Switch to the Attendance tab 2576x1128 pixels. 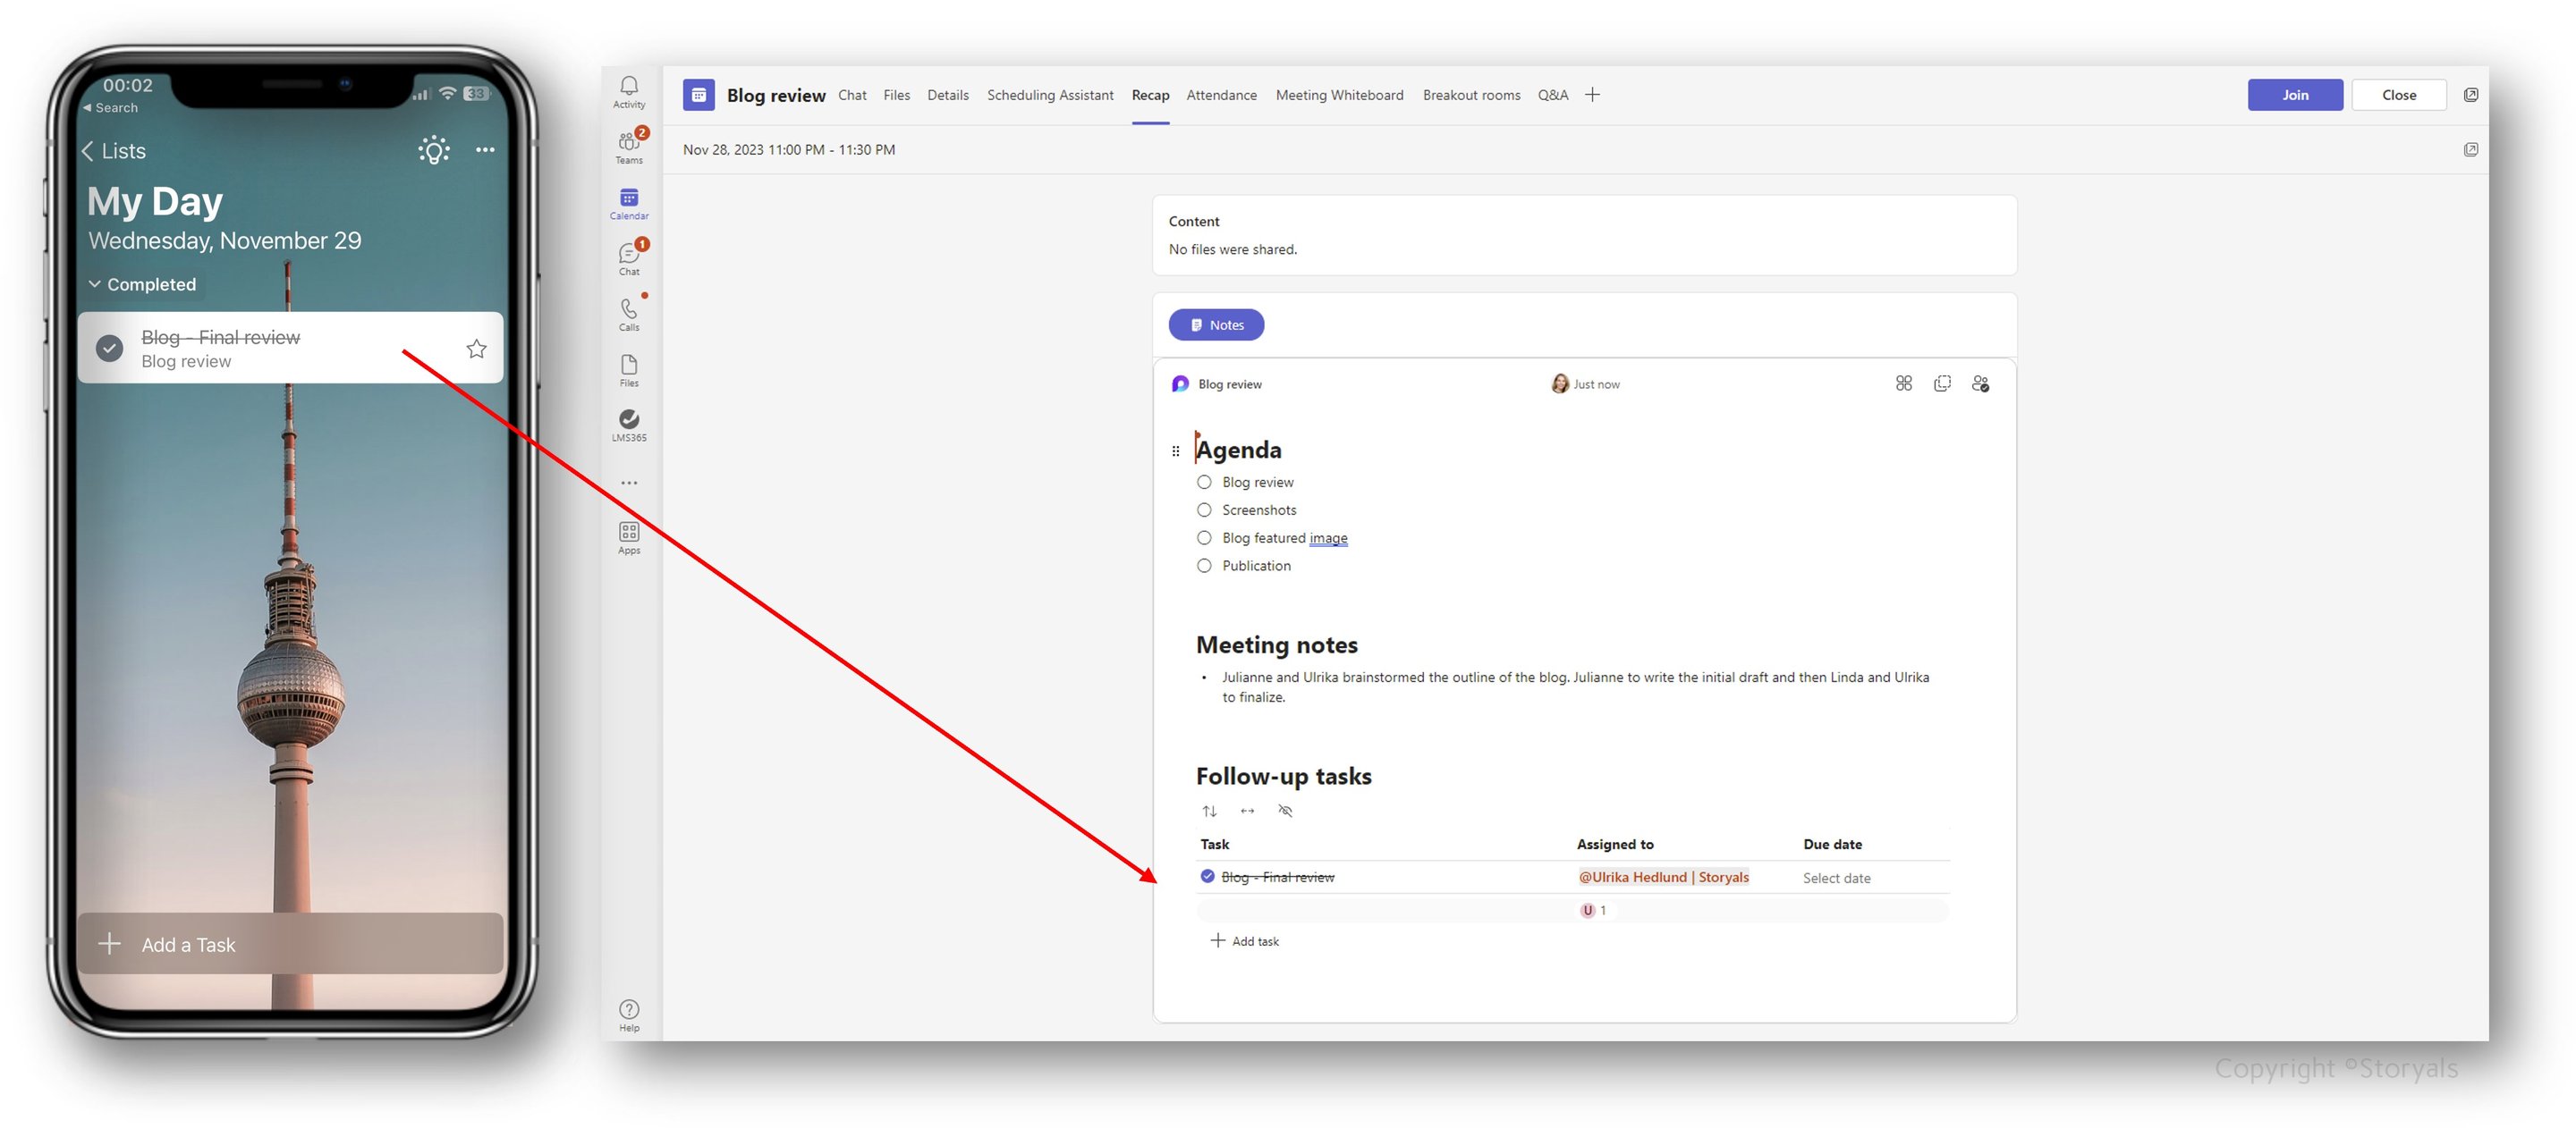[1221, 95]
